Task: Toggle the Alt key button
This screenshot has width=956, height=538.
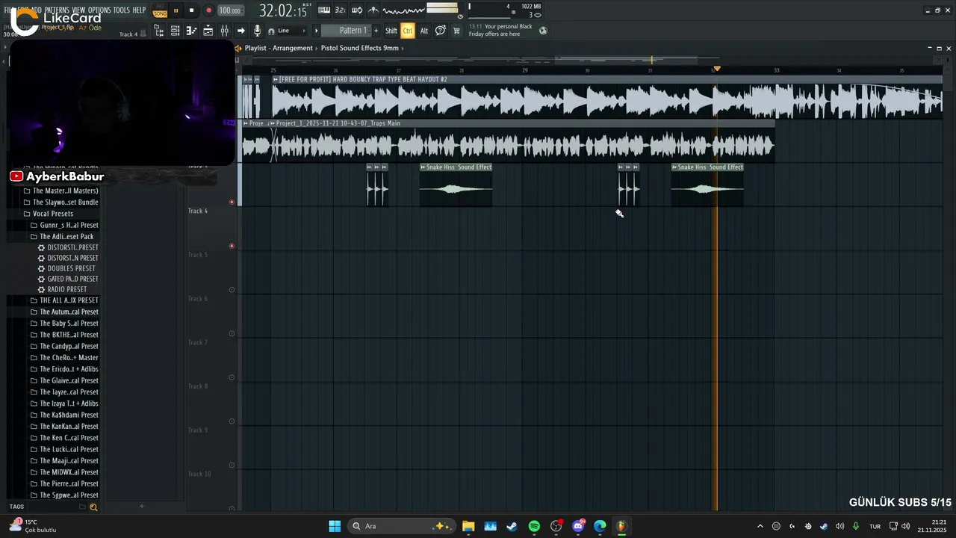Action: [x=424, y=31]
